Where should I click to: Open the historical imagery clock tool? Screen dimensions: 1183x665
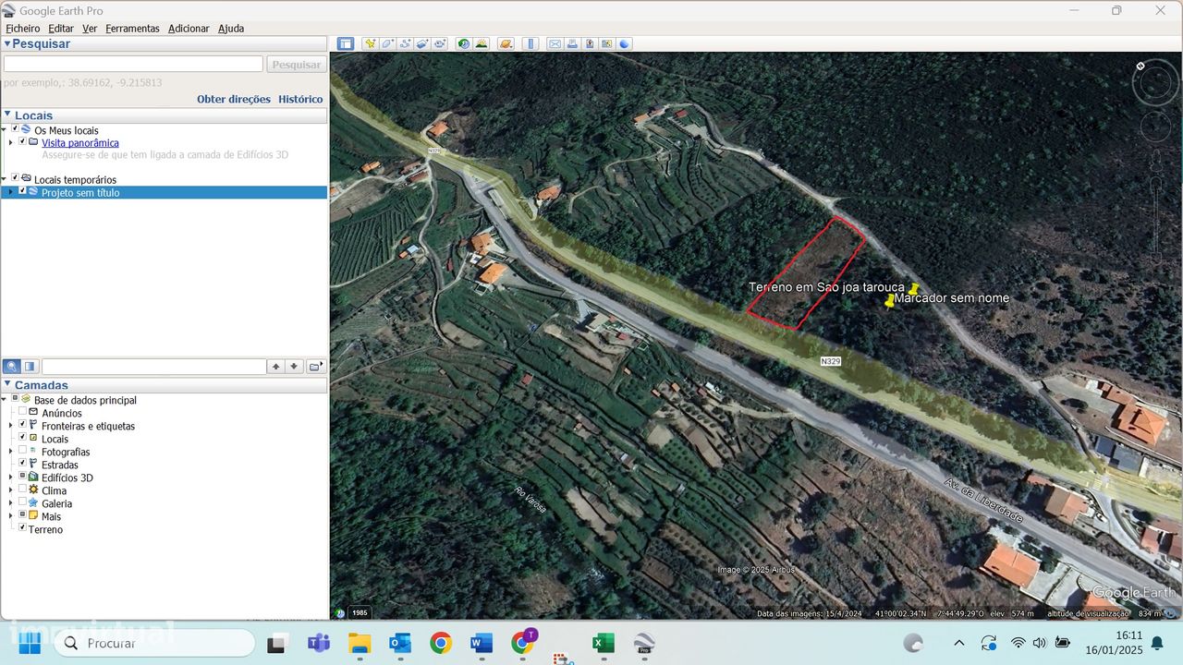[464, 43]
